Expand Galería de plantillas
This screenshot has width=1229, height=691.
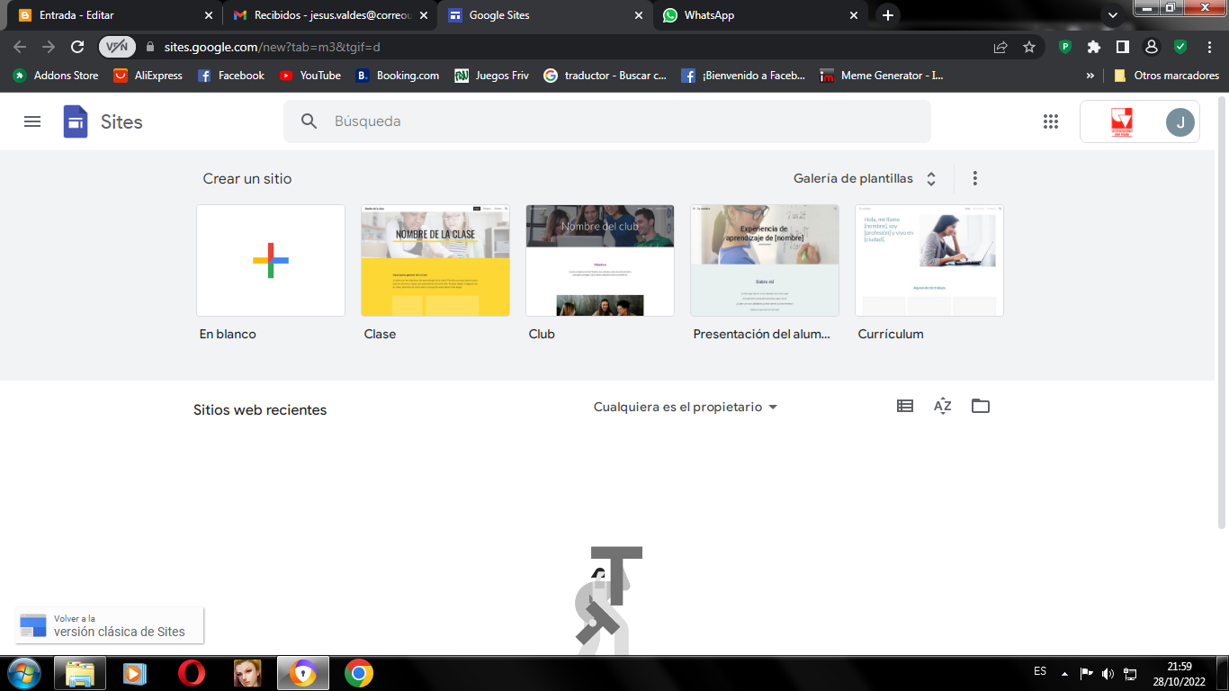point(865,178)
